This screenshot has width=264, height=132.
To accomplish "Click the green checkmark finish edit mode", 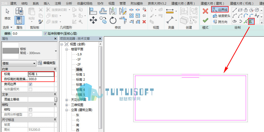I will (205, 21).
